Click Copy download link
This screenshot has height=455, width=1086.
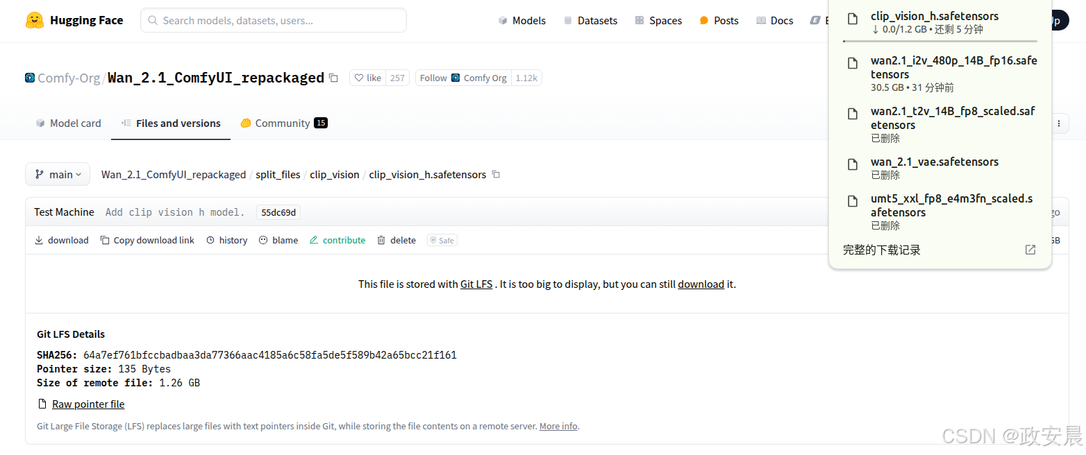tap(147, 240)
